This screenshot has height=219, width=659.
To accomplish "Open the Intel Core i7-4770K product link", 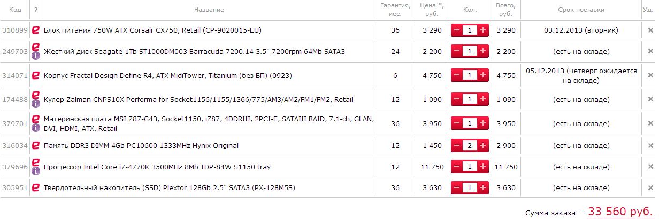I will coord(157,167).
